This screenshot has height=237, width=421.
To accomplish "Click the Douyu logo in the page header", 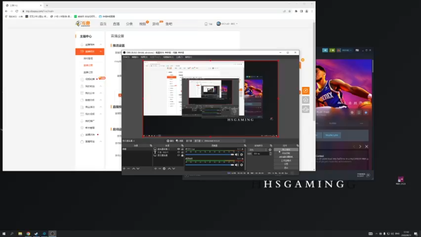I will pyautogui.click(x=83, y=24).
